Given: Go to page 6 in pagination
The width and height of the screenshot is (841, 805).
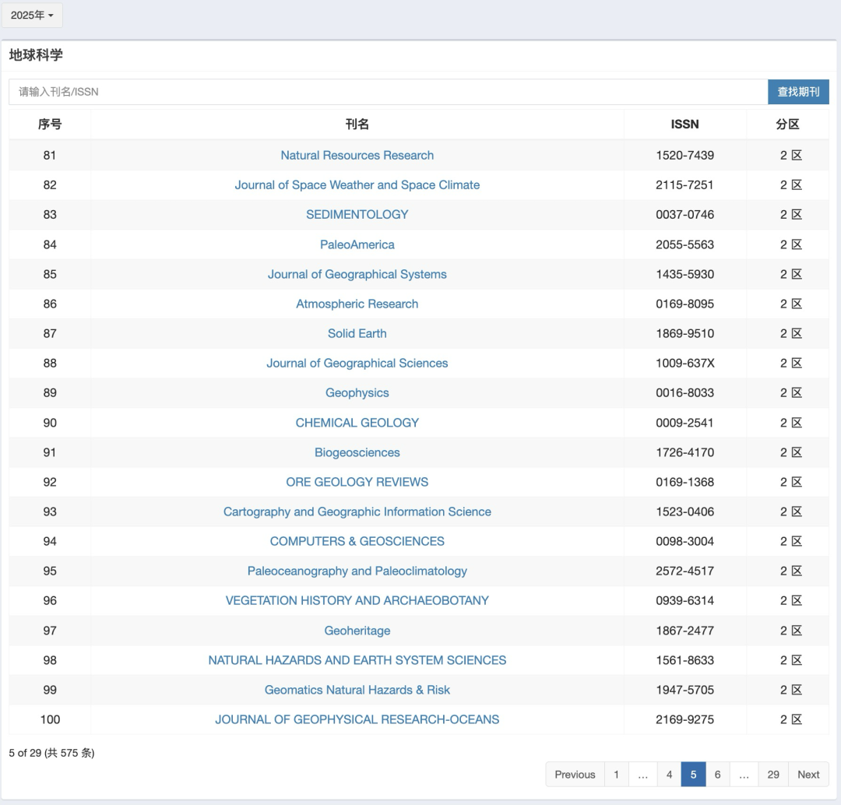Looking at the screenshot, I should (718, 775).
